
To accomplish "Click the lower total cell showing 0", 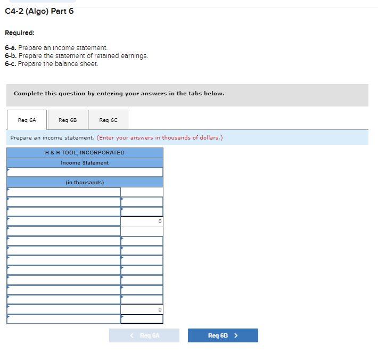I will (142, 310).
